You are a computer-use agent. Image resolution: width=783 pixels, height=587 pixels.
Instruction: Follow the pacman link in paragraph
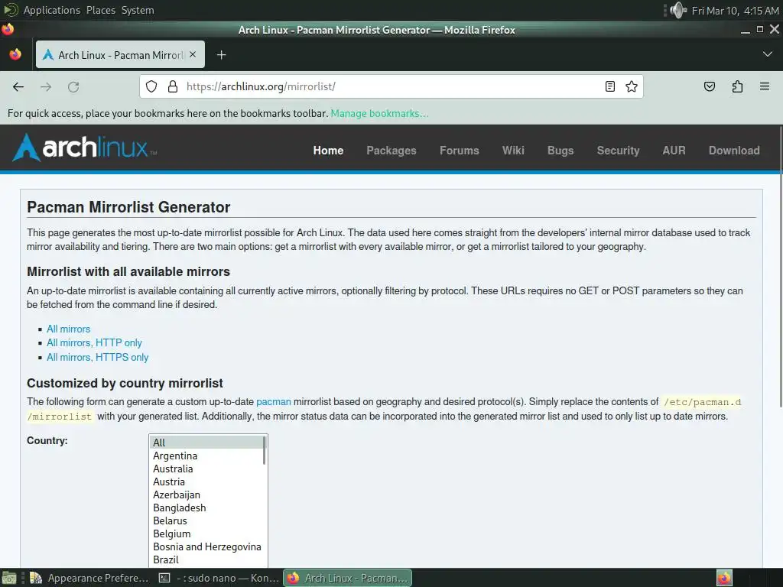(274, 402)
